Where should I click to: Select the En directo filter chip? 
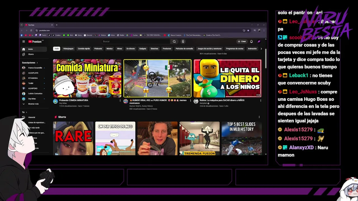(131, 49)
